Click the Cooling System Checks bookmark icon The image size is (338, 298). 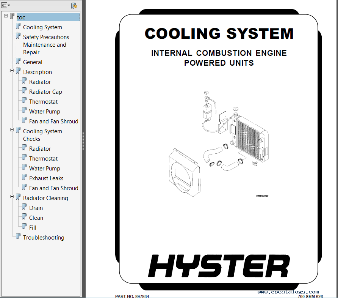click(x=18, y=130)
